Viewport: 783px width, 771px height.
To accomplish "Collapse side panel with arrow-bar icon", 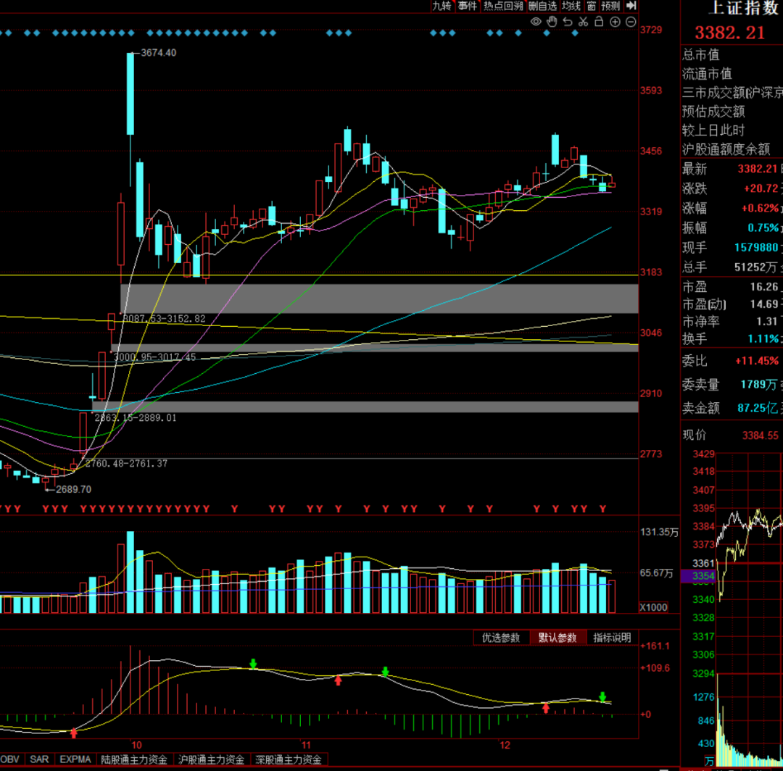I will 631,6.
